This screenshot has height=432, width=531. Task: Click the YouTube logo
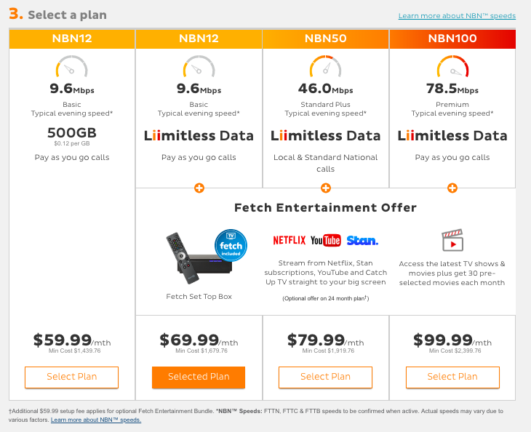[x=325, y=241]
